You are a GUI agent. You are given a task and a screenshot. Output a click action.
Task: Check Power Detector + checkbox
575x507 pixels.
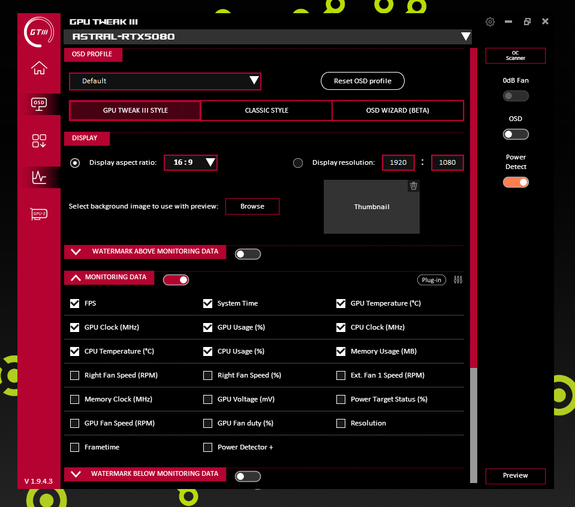coord(207,447)
